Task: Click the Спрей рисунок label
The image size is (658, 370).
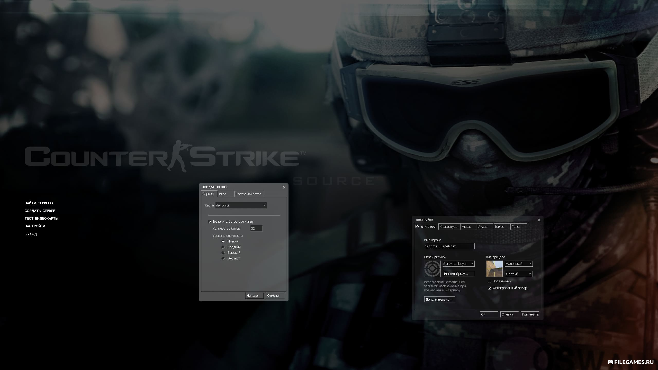Action: coord(435,257)
